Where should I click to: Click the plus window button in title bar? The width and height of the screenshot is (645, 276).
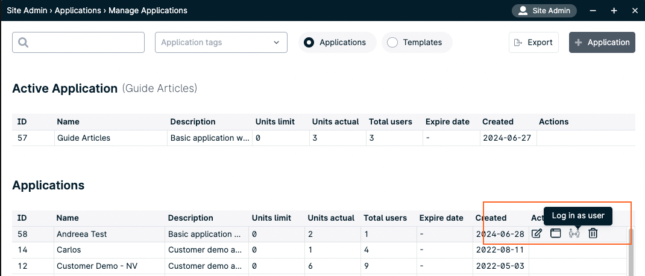(614, 11)
